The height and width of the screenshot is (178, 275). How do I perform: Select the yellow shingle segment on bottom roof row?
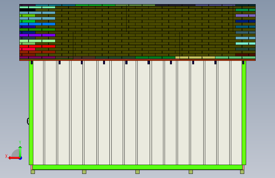195,57
